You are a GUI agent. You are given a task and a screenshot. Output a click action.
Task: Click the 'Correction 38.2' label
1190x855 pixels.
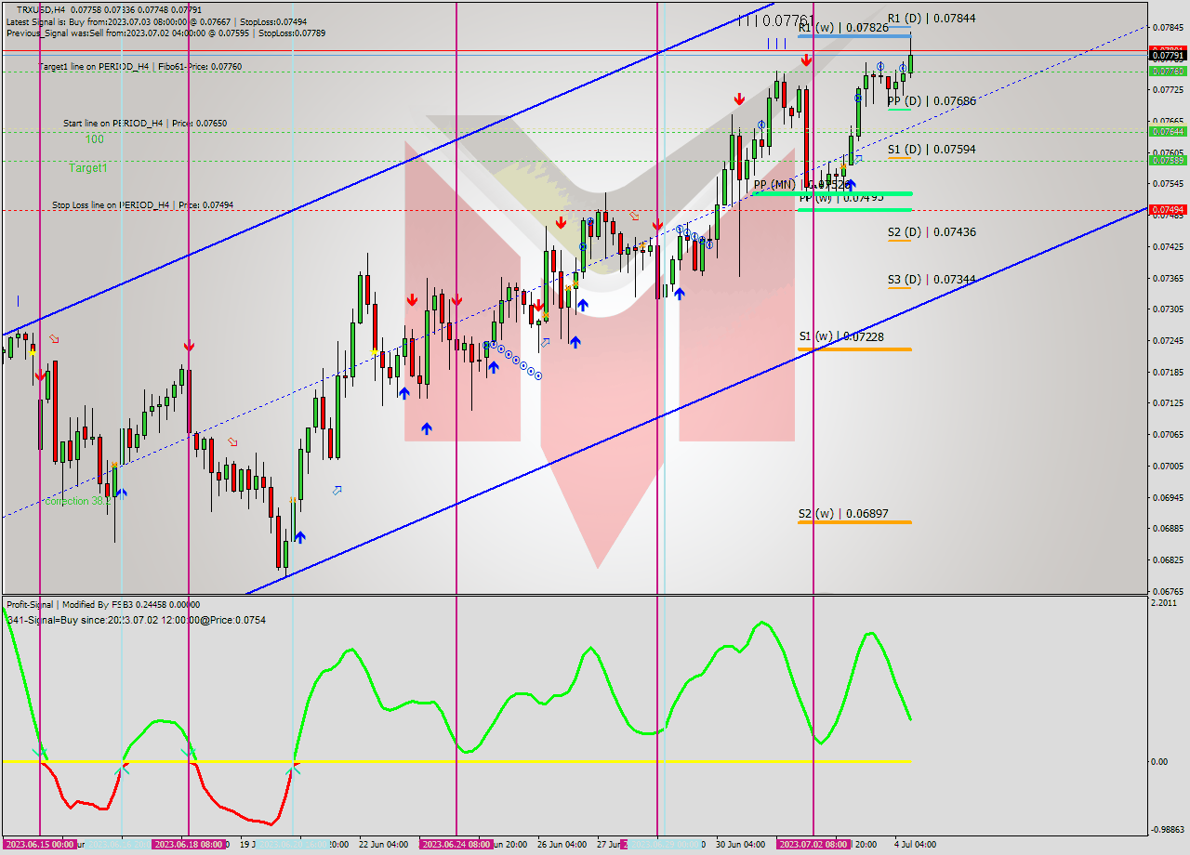78,501
